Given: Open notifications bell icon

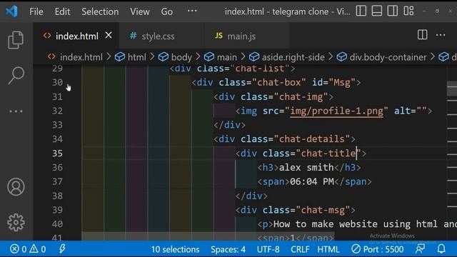Looking at the screenshot, I should click(441, 249).
